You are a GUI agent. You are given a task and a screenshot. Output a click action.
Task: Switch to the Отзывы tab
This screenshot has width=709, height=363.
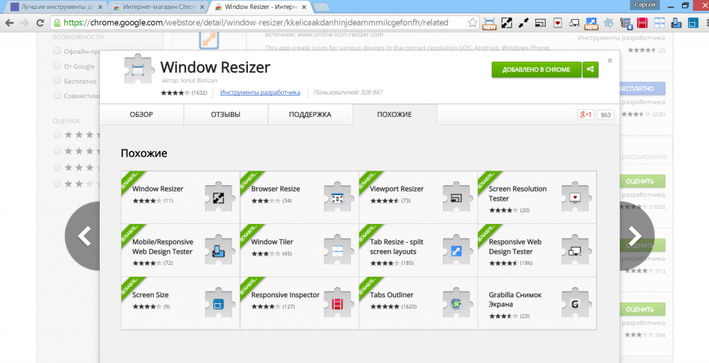click(x=226, y=114)
